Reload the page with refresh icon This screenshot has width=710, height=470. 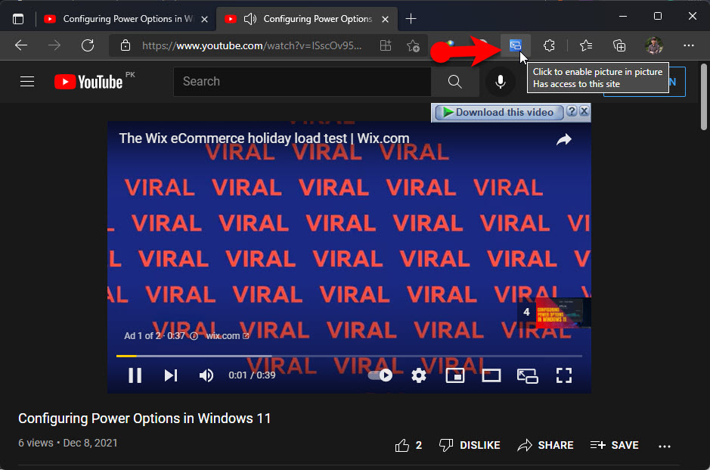click(x=88, y=45)
